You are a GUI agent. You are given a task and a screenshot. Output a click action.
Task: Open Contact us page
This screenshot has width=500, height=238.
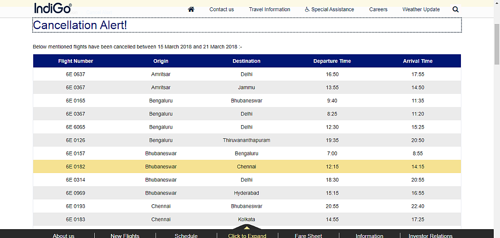222,10
